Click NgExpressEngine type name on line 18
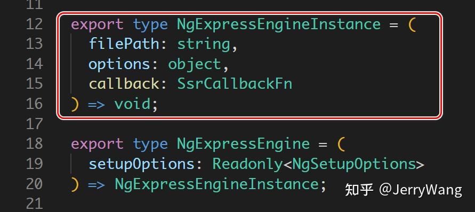 243,144
